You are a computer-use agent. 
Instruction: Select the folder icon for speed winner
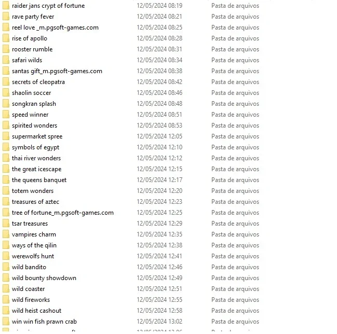pyautogui.click(x=6, y=115)
